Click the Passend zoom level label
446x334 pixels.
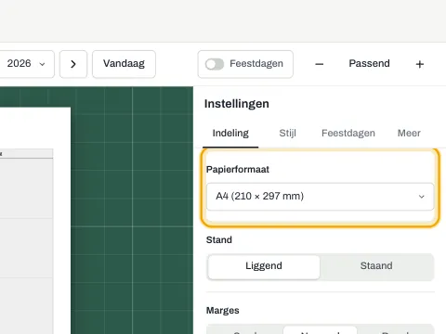point(369,63)
